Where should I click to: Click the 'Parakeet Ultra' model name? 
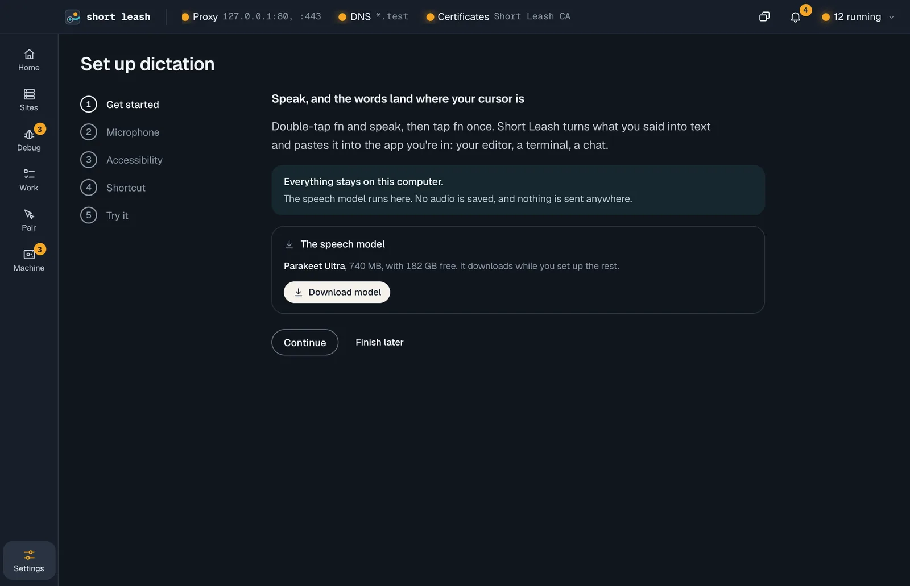click(x=314, y=266)
